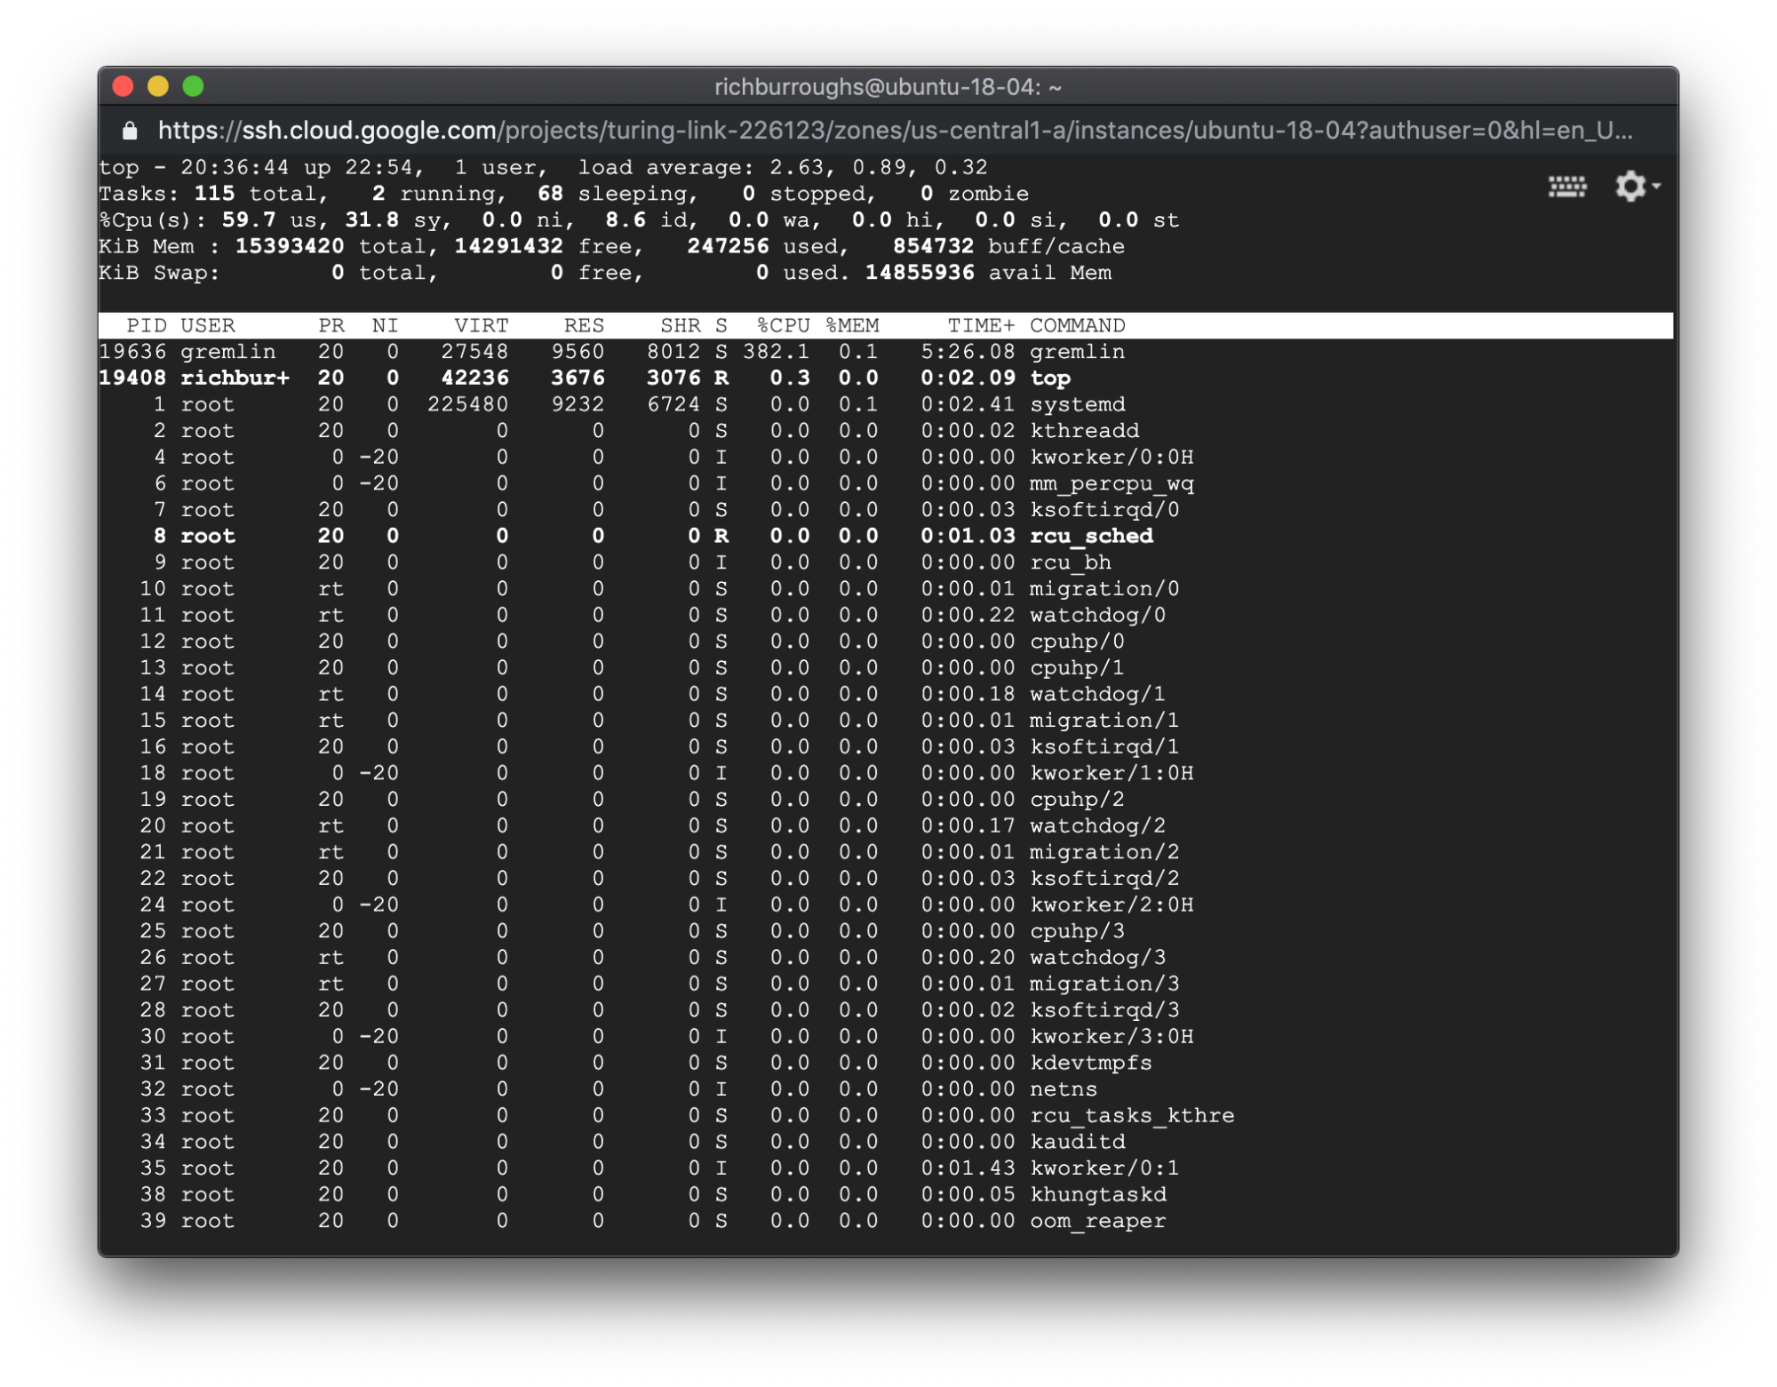Click the ksoftirqd/1 command name

tap(1104, 747)
